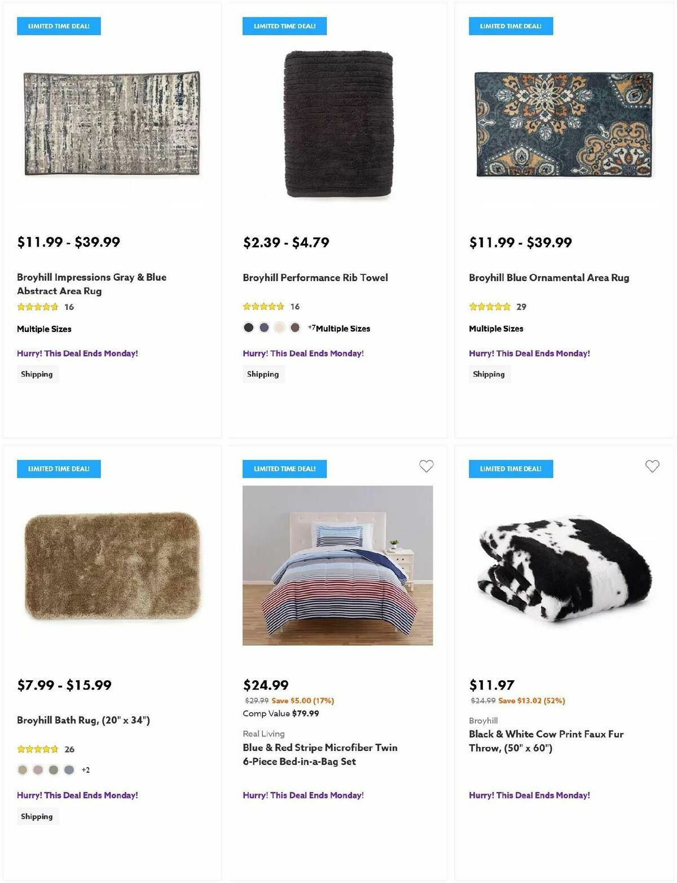Viewport: 677px width, 883px height.
Task: Click the heart wishlist icon on the Cow Print Throw
Action: [x=652, y=467]
